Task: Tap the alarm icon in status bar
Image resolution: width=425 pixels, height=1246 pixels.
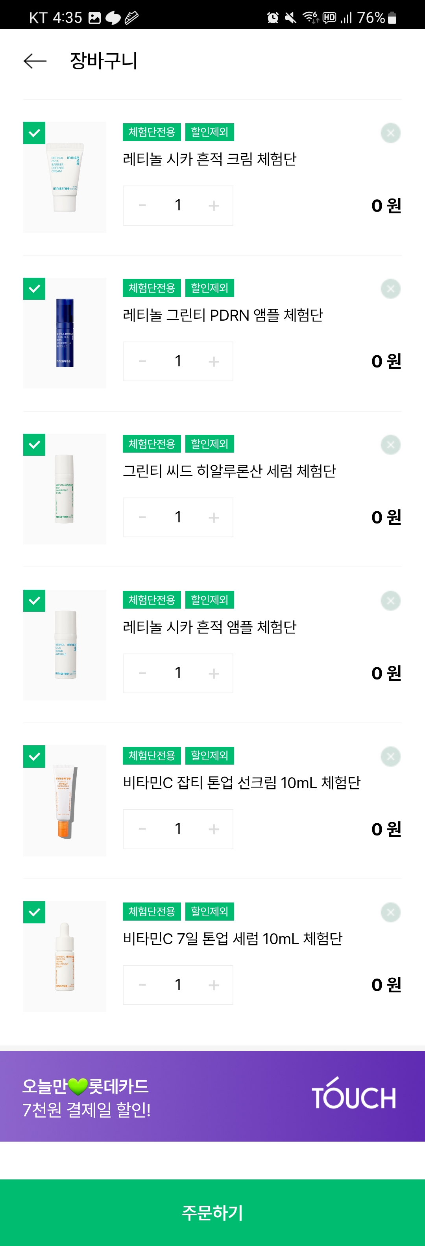Action: click(x=273, y=18)
